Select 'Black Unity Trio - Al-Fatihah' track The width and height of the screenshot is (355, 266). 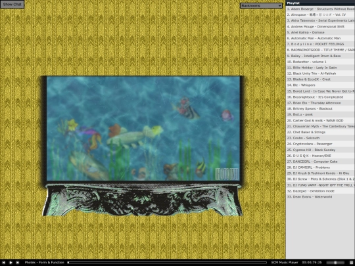tap(320, 74)
